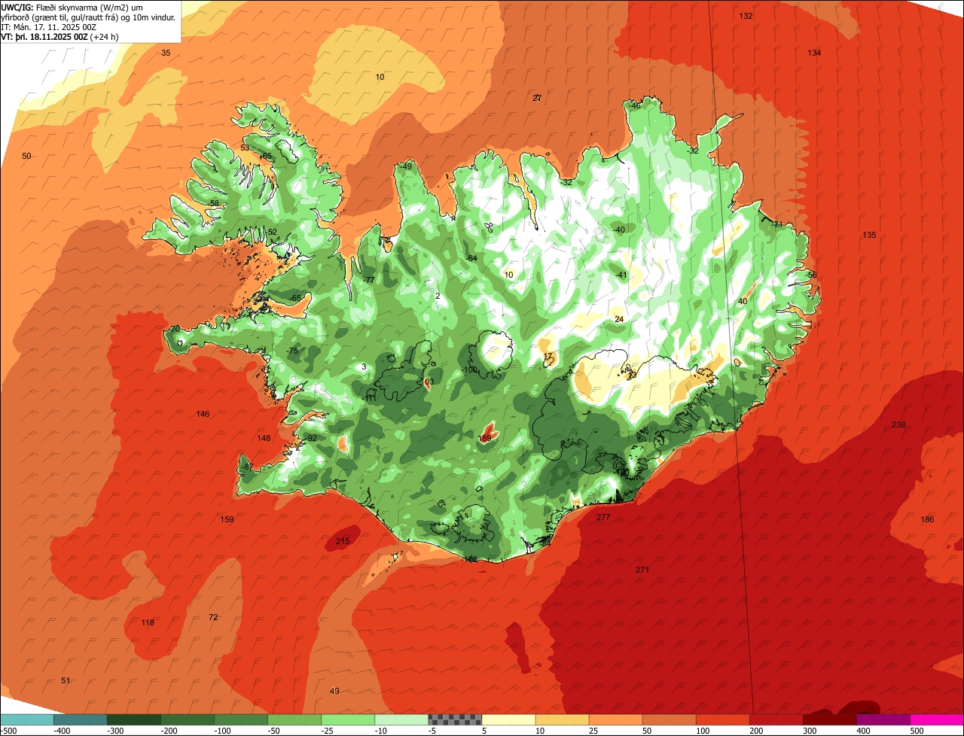
Task: Click the map value 148
Action: tap(264, 439)
